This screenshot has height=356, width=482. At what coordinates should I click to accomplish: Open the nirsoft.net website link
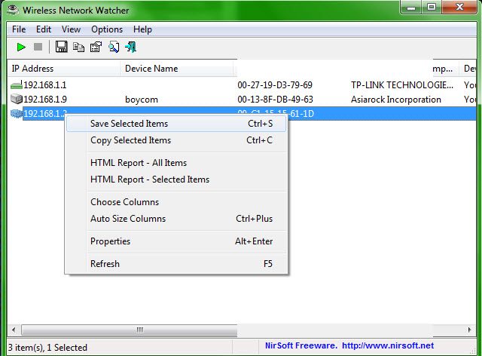[x=388, y=346]
